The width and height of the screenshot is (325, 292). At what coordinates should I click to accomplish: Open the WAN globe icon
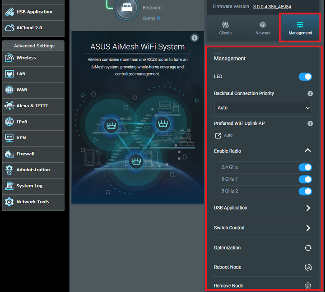[x=9, y=90]
